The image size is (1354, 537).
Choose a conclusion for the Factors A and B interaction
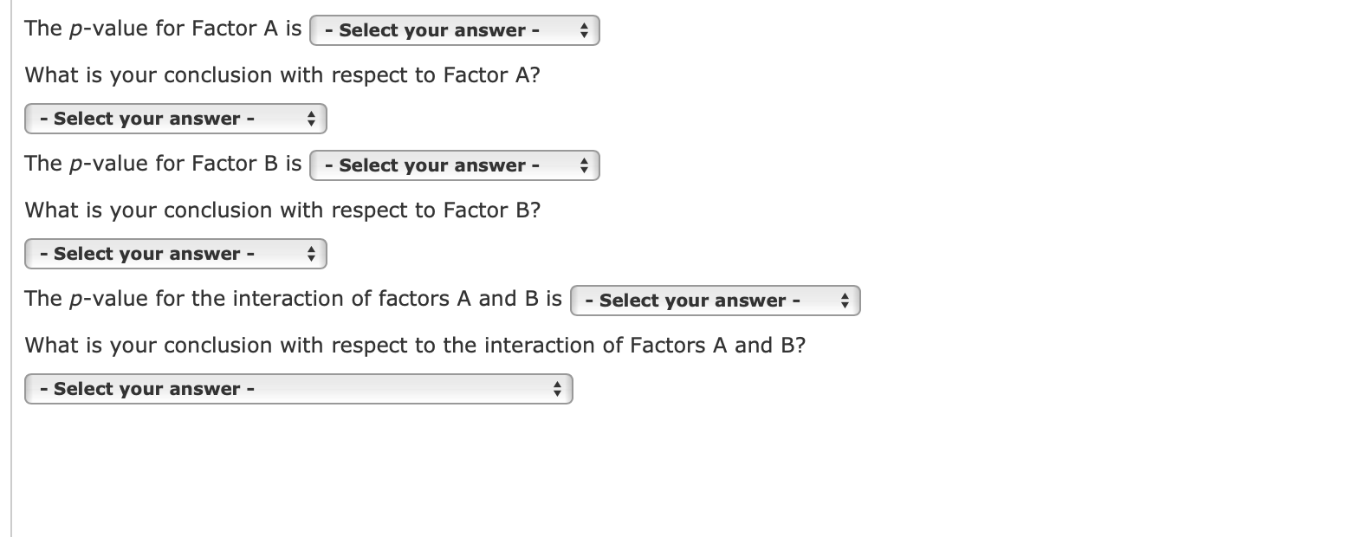[299, 388]
